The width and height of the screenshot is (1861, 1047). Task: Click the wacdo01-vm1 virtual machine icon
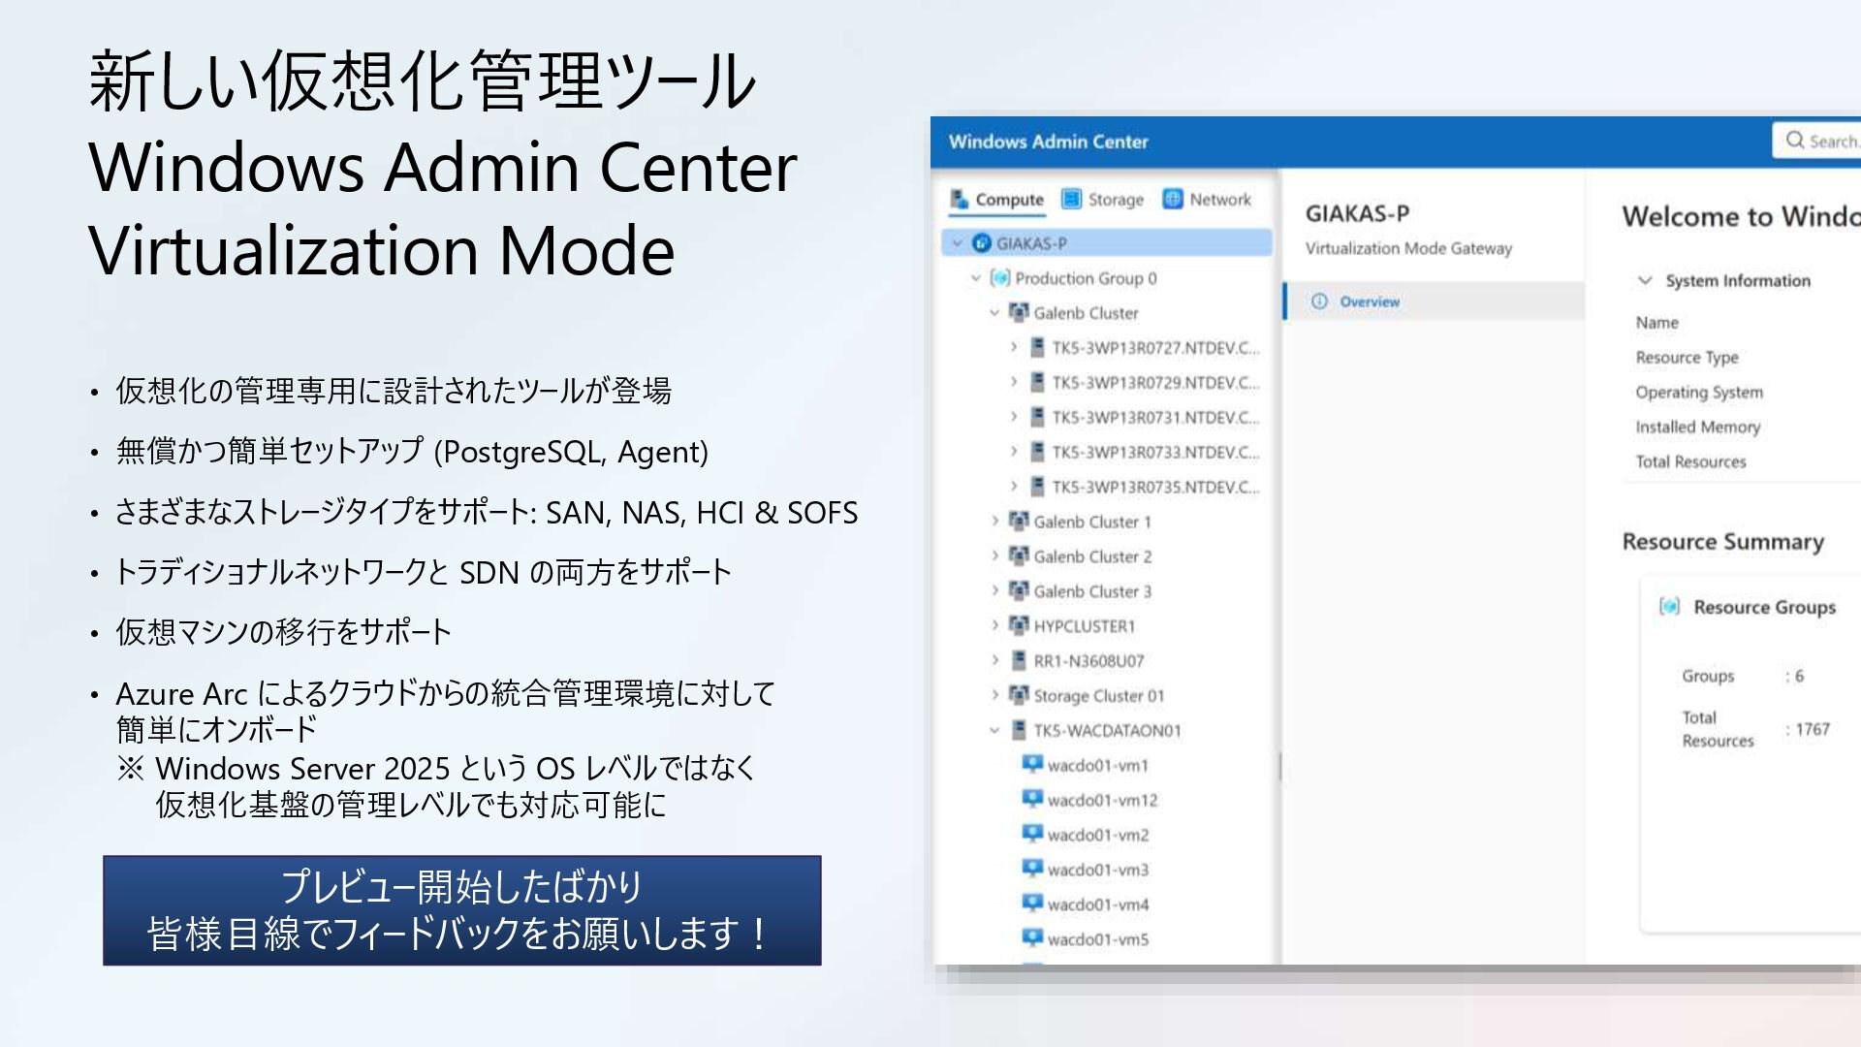point(1032,764)
